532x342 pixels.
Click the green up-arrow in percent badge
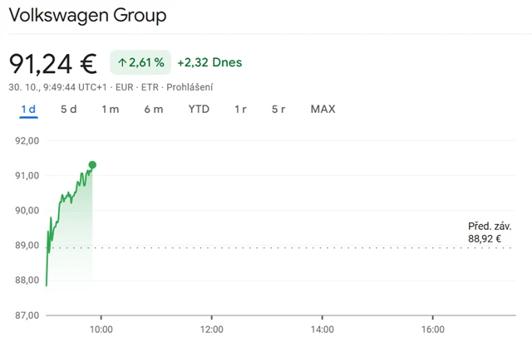tap(122, 62)
